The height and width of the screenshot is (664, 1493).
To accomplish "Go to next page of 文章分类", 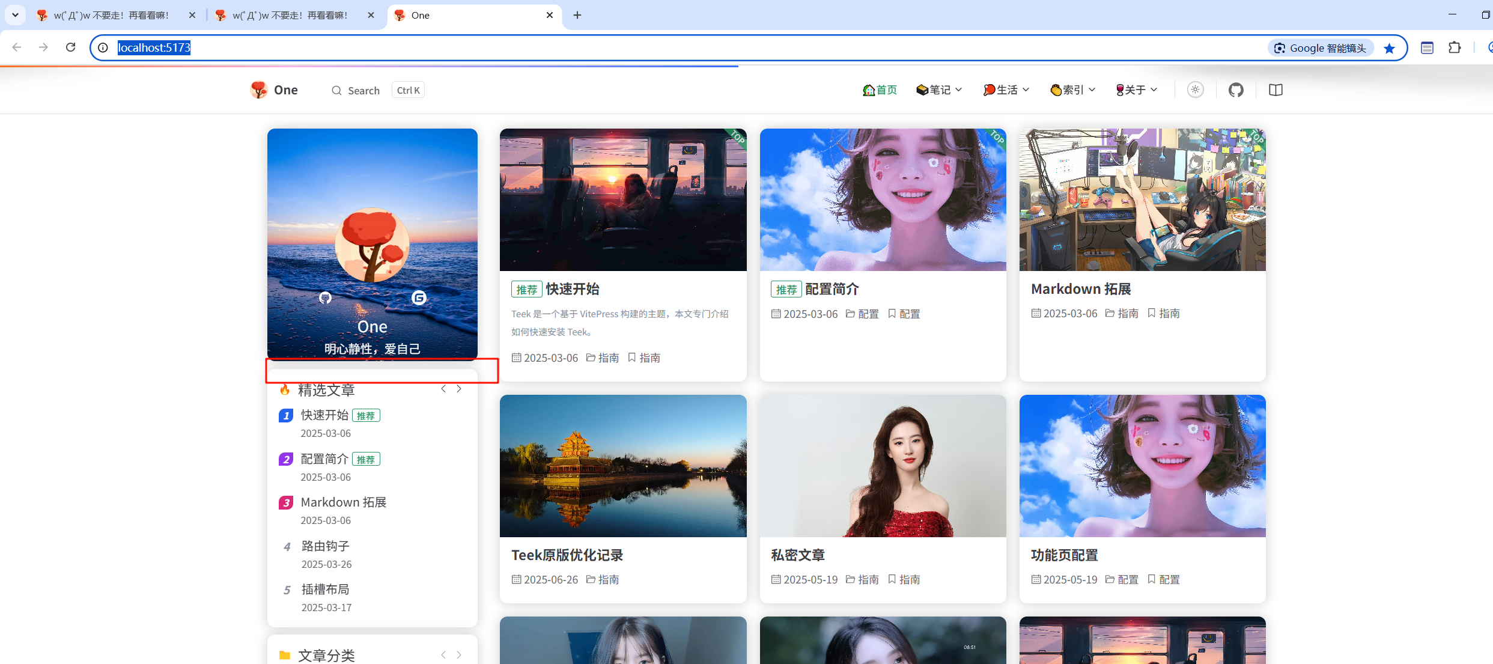I will (x=459, y=654).
